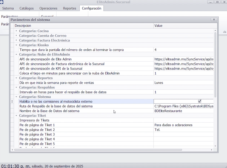This screenshot has height=168, width=227.
Task: Open the Operaciones tab
Action: [x=48, y=9]
